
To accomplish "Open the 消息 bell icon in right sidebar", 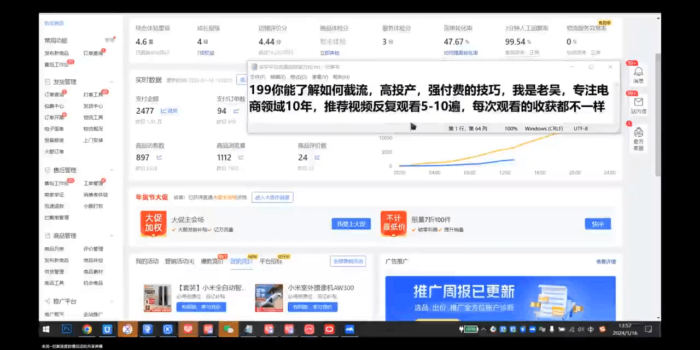I will coord(638,71).
